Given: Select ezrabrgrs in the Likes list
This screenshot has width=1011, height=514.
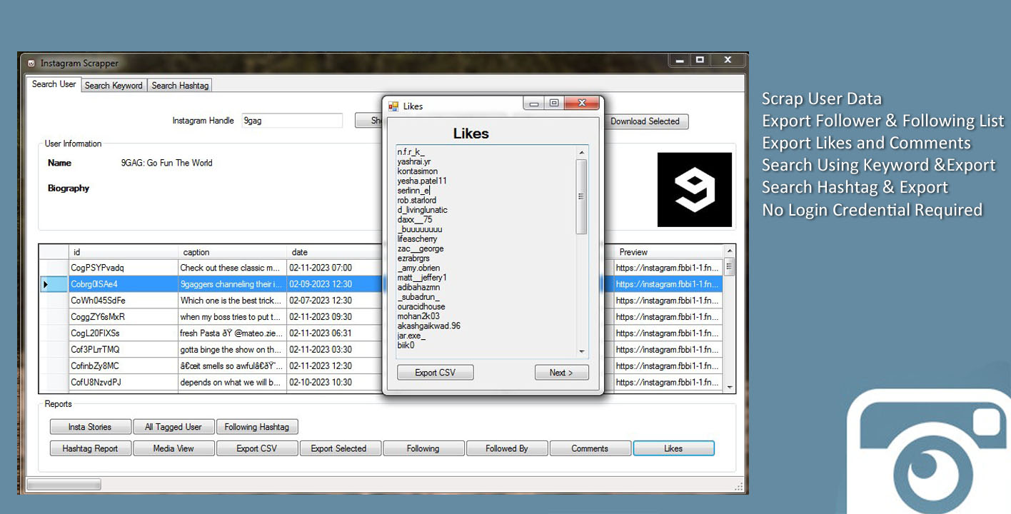Looking at the screenshot, I should (x=413, y=258).
